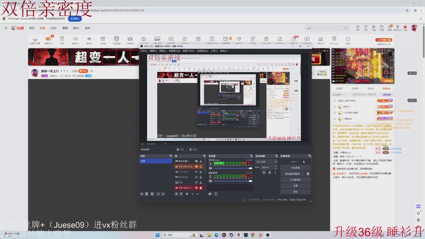The image size is (425, 239).
Task: Open OBS 设置 button in Controls
Action: pyautogui.click(x=295, y=185)
